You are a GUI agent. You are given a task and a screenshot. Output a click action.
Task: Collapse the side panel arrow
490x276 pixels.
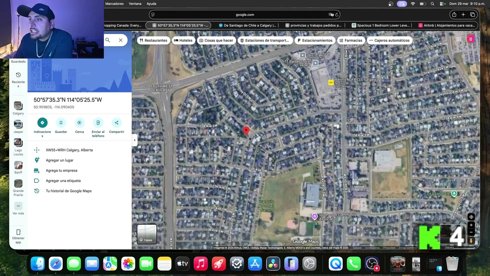134,140
